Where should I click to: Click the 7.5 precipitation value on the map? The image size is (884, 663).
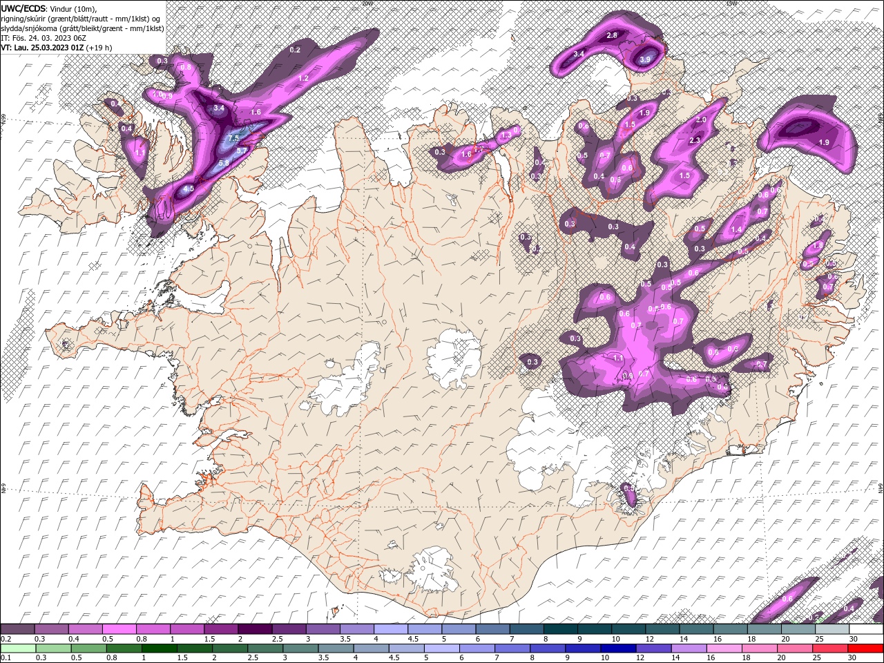(x=233, y=138)
